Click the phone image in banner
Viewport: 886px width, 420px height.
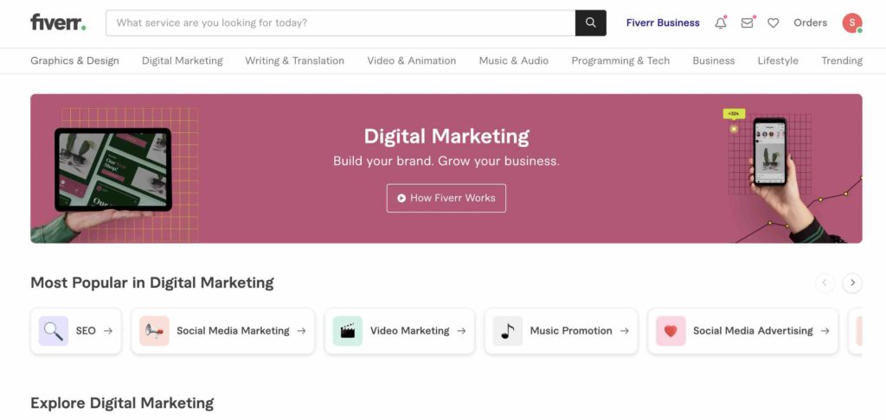pos(769,151)
